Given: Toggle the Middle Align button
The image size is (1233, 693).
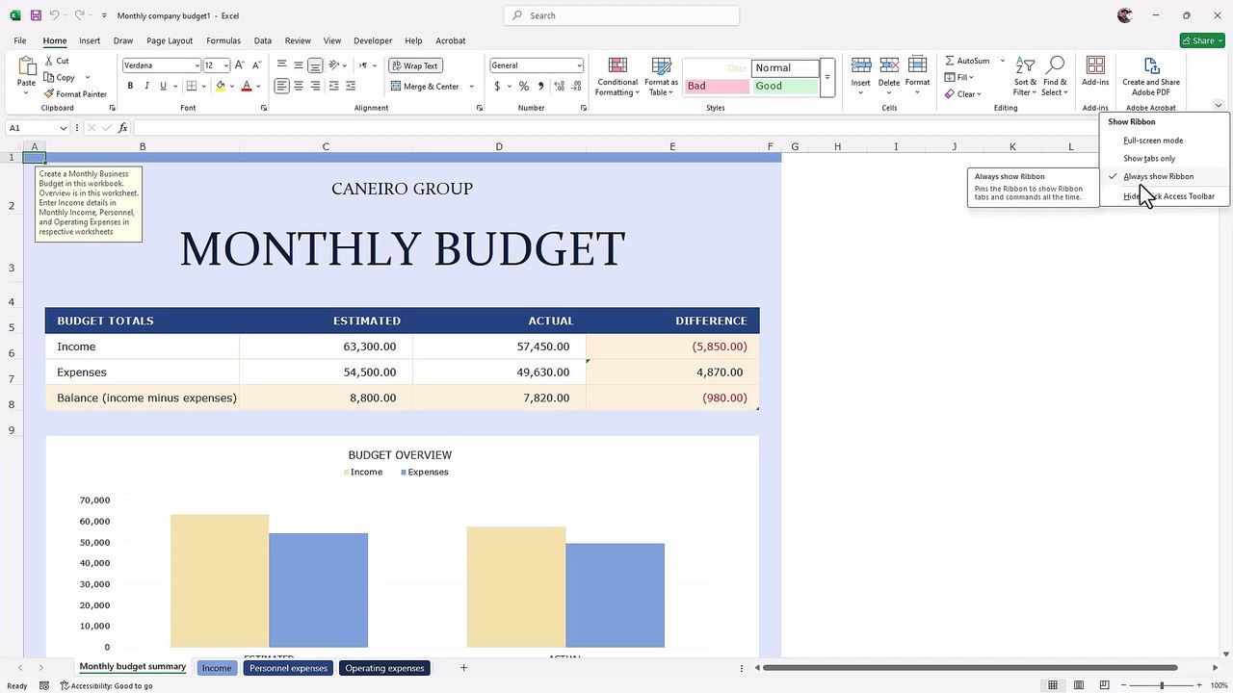Looking at the screenshot, I should click(x=299, y=65).
